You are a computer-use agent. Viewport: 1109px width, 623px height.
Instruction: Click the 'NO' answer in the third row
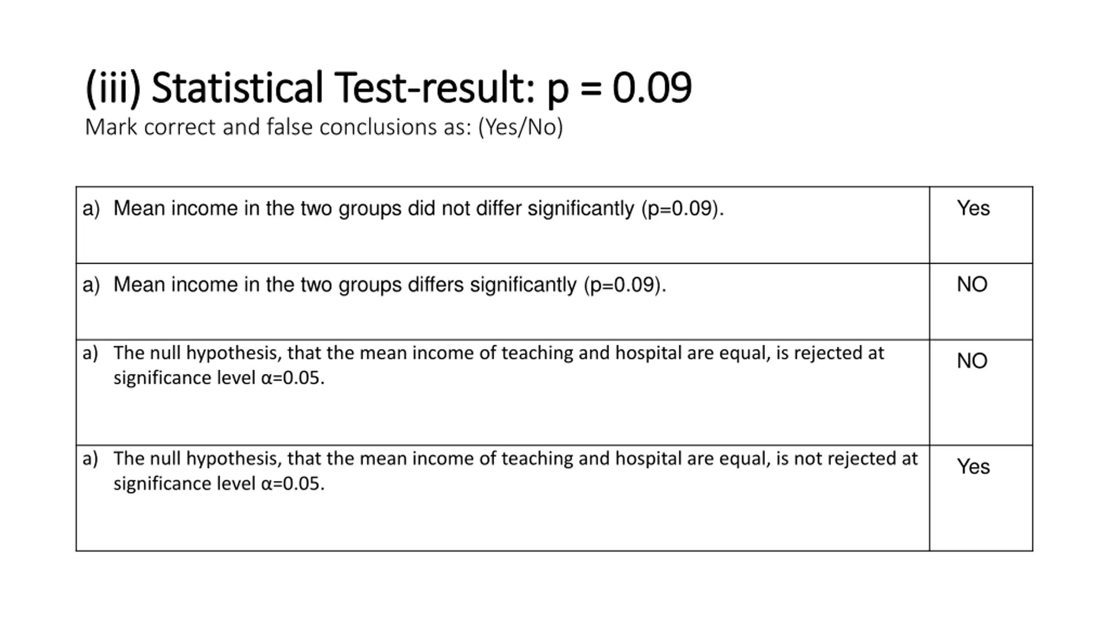pos(972,361)
